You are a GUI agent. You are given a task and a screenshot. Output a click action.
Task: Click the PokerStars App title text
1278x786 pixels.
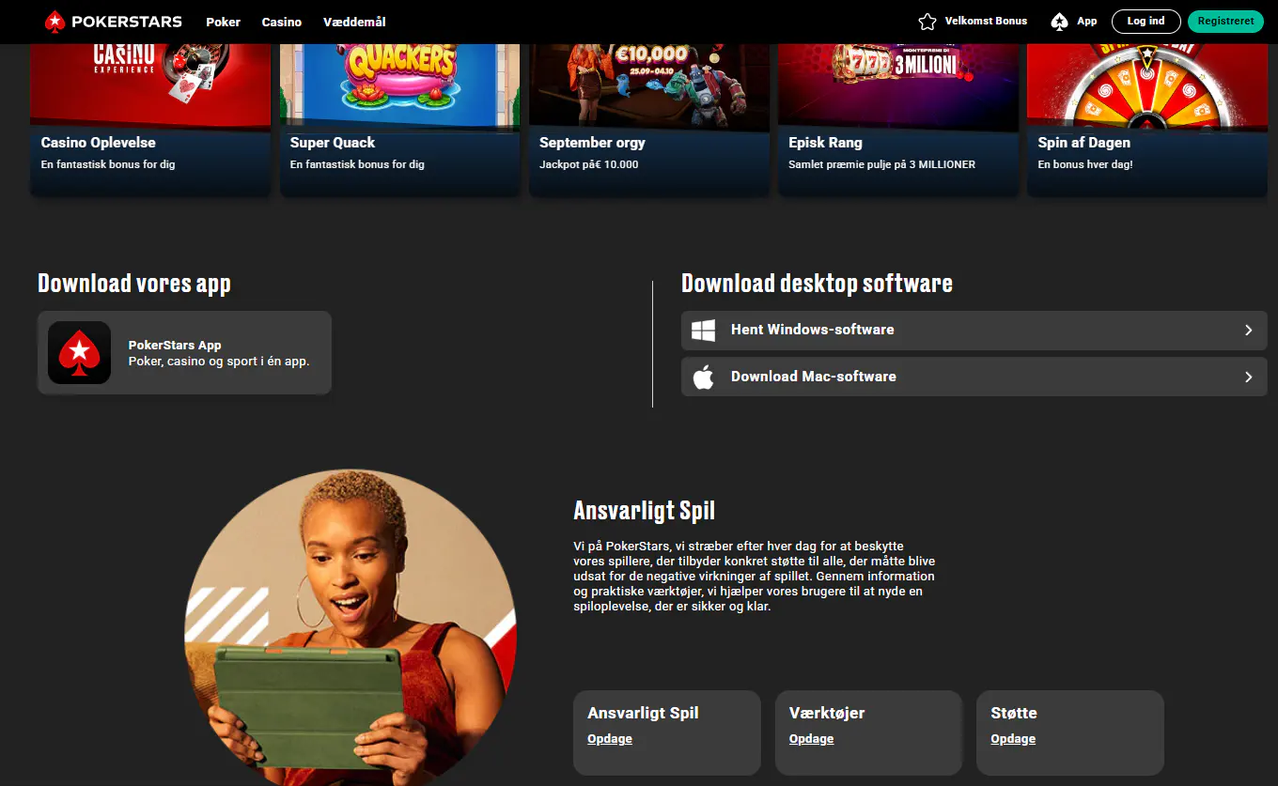175,345
